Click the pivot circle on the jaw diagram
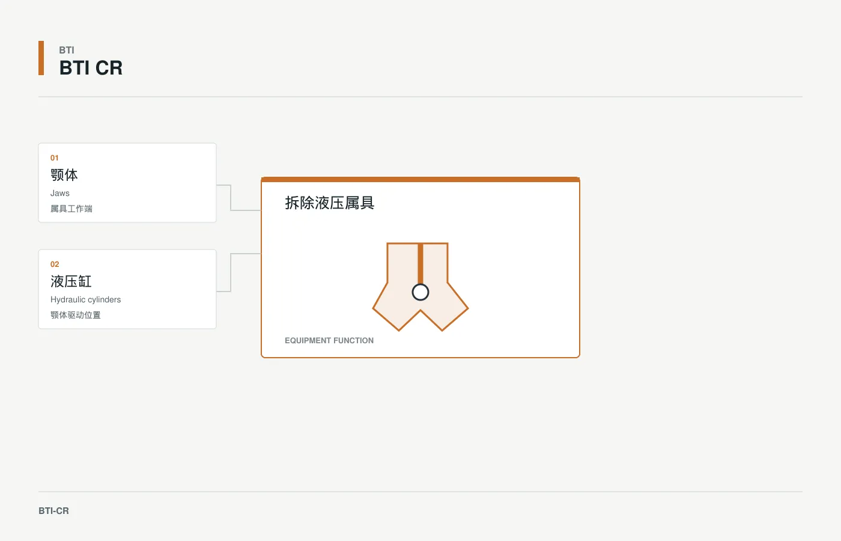The image size is (841, 541). coord(421,292)
